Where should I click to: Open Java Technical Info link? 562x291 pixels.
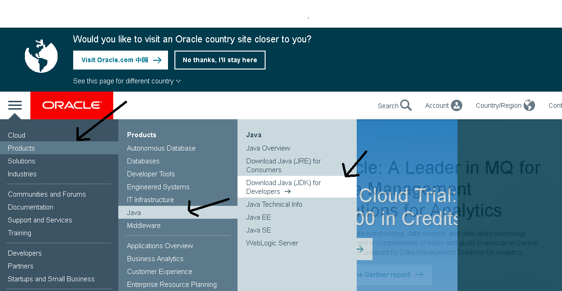(x=274, y=204)
